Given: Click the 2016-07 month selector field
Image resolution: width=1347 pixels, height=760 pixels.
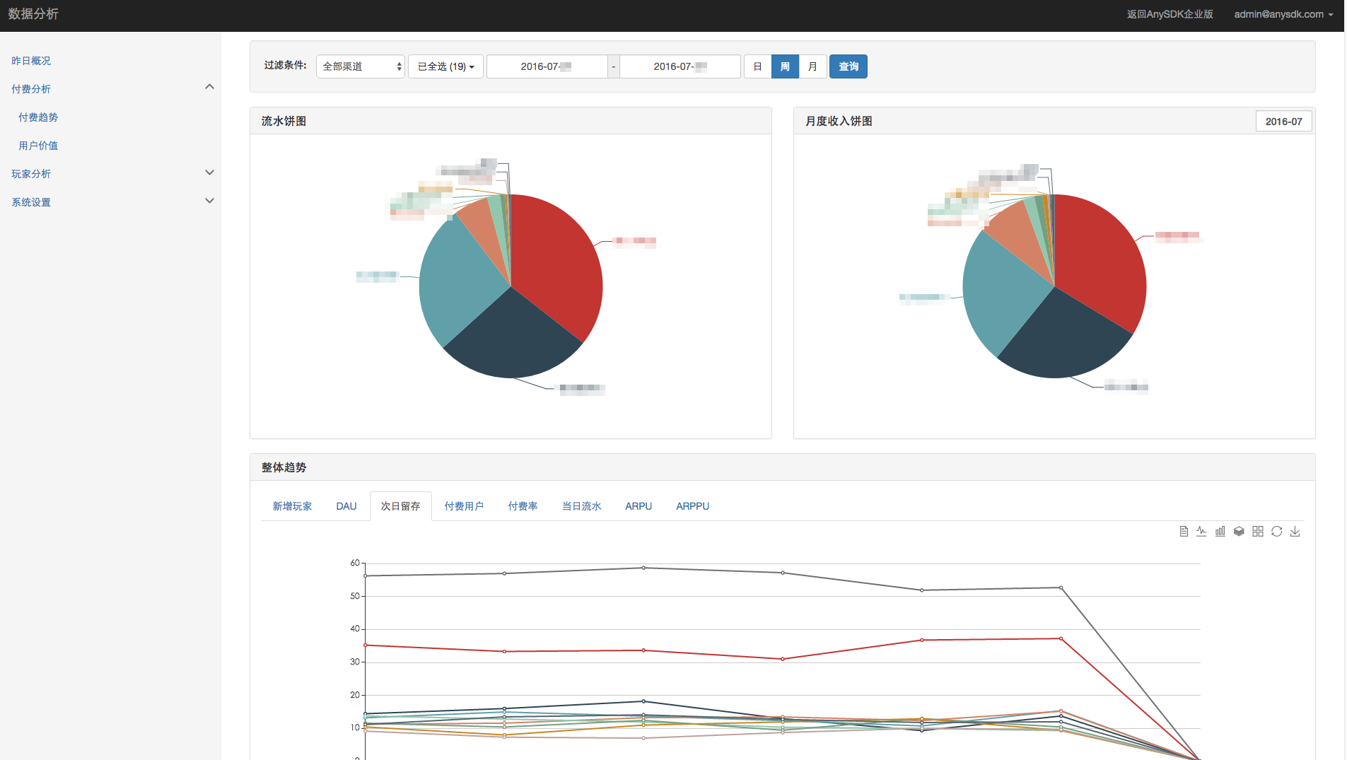Looking at the screenshot, I should tap(1283, 122).
